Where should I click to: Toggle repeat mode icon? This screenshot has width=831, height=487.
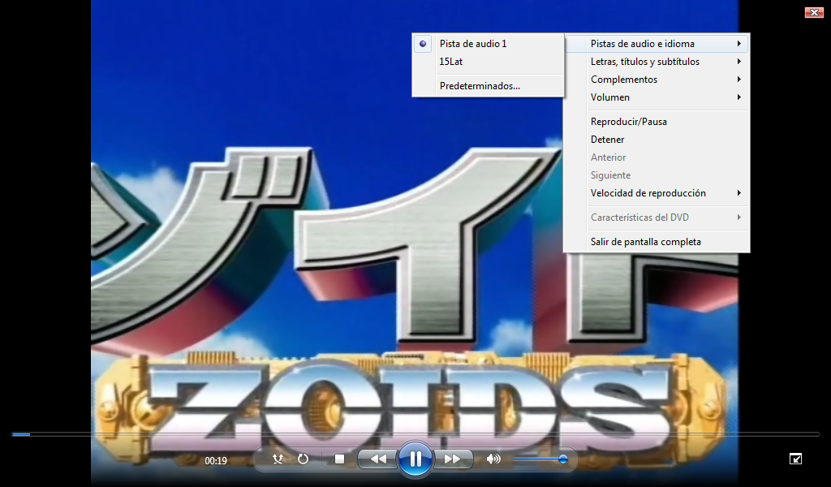(x=303, y=459)
